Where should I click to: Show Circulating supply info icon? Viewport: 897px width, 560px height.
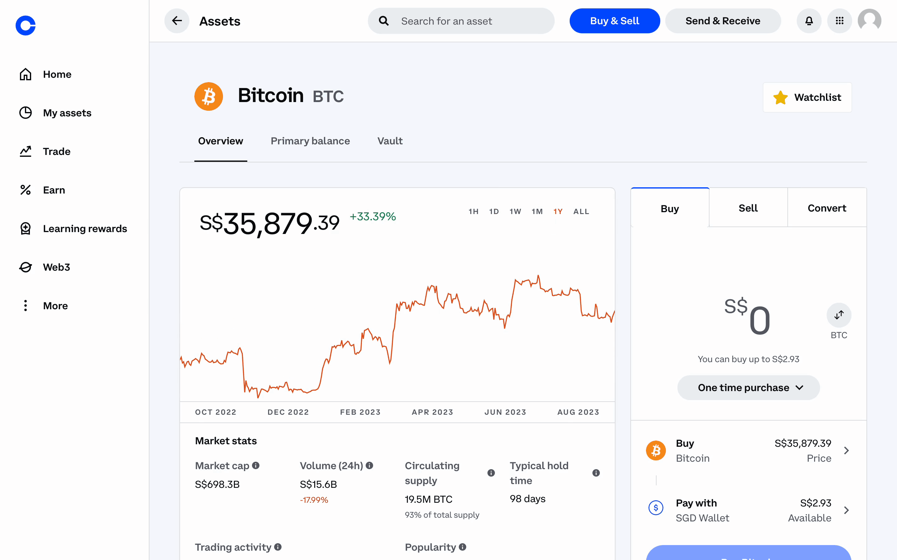click(491, 473)
